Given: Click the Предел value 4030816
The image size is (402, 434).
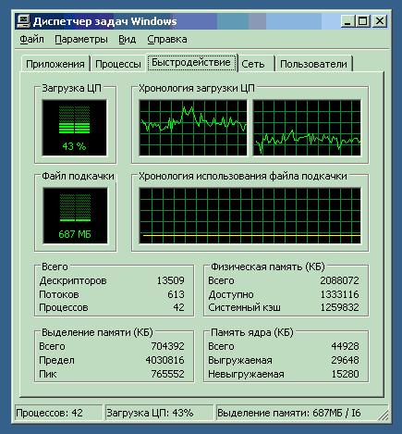Looking at the screenshot, I should [x=164, y=360].
